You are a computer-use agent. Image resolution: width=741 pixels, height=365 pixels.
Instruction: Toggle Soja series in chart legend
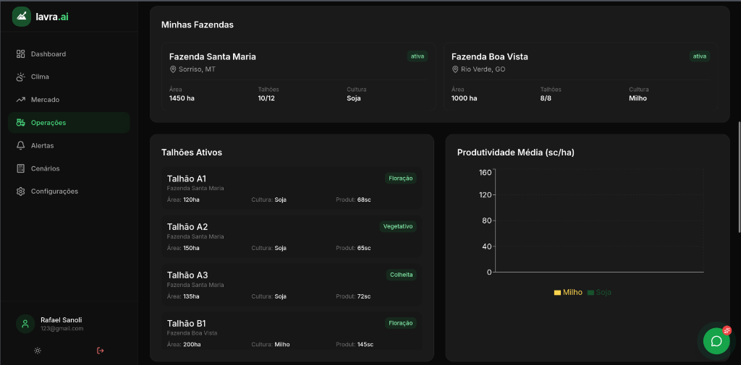[x=599, y=292]
